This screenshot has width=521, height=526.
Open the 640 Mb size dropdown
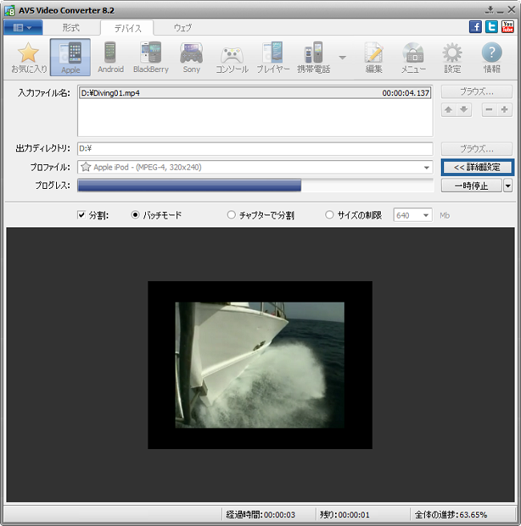[426, 215]
